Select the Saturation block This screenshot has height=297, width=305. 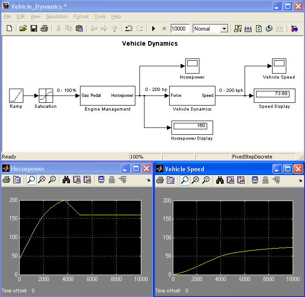pos(46,95)
